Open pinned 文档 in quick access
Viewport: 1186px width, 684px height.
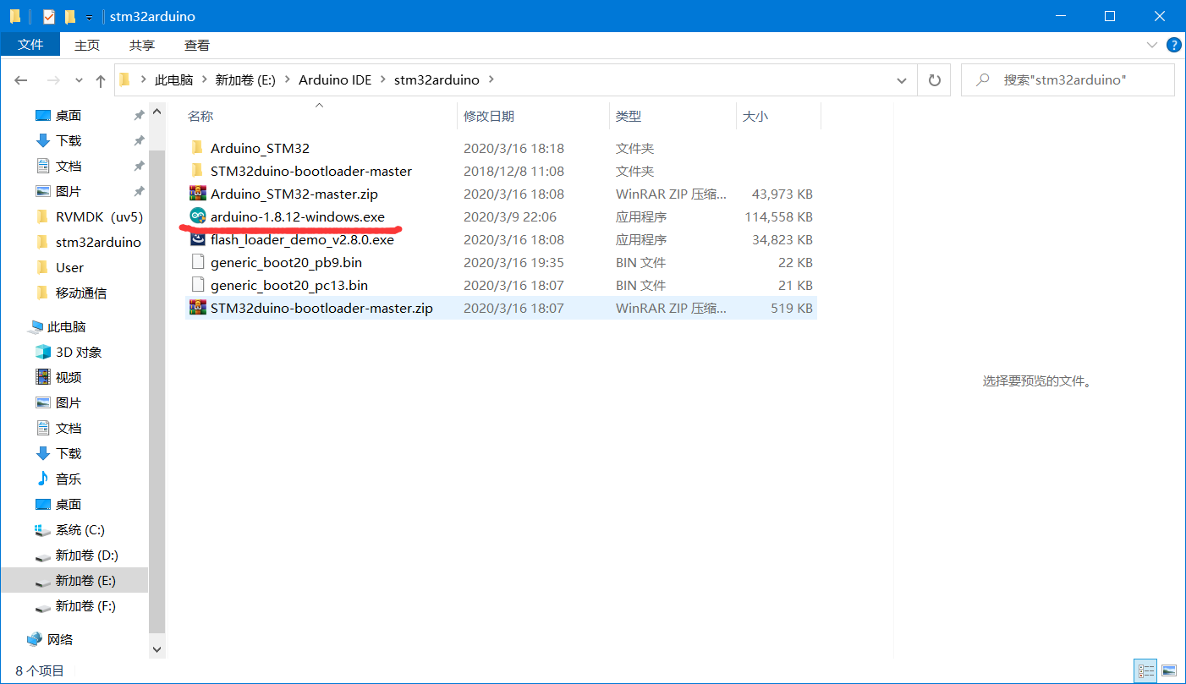point(69,167)
